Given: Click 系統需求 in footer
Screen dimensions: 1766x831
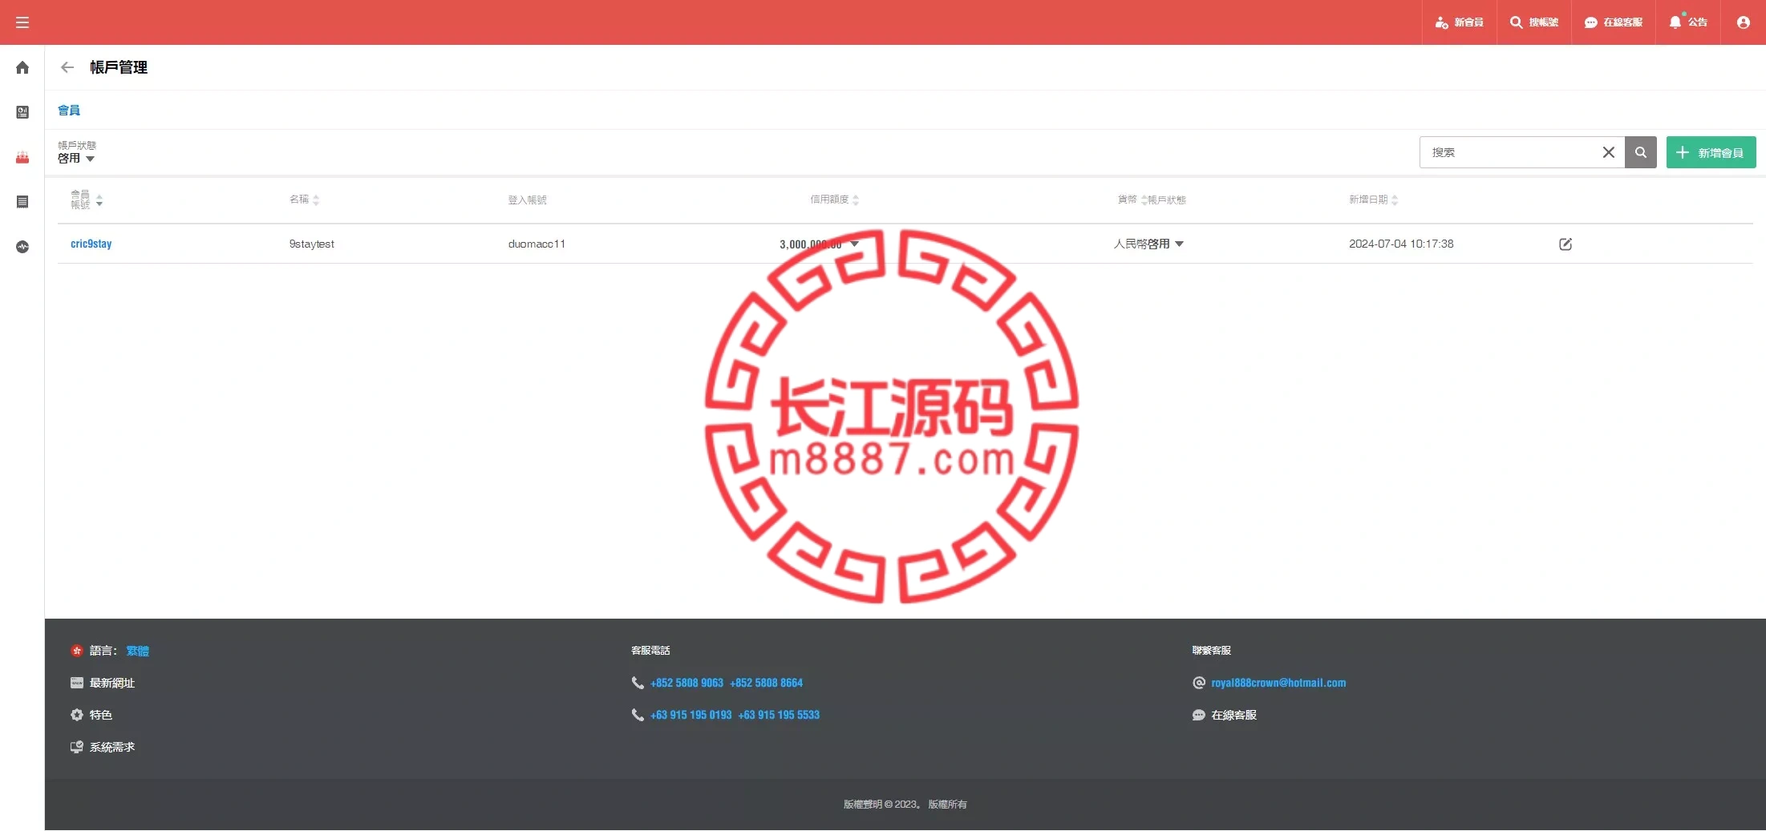Looking at the screenshot, I should [112, 747].
